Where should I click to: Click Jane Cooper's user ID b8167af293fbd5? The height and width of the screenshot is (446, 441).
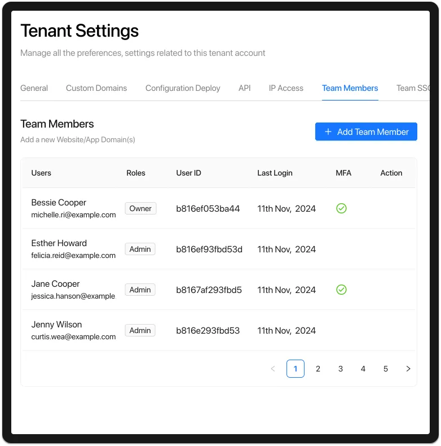[209, 290]
